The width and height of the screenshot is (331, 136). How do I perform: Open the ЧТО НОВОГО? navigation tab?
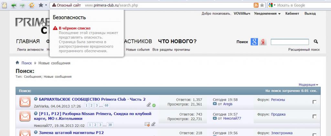[x=177, y=41]
